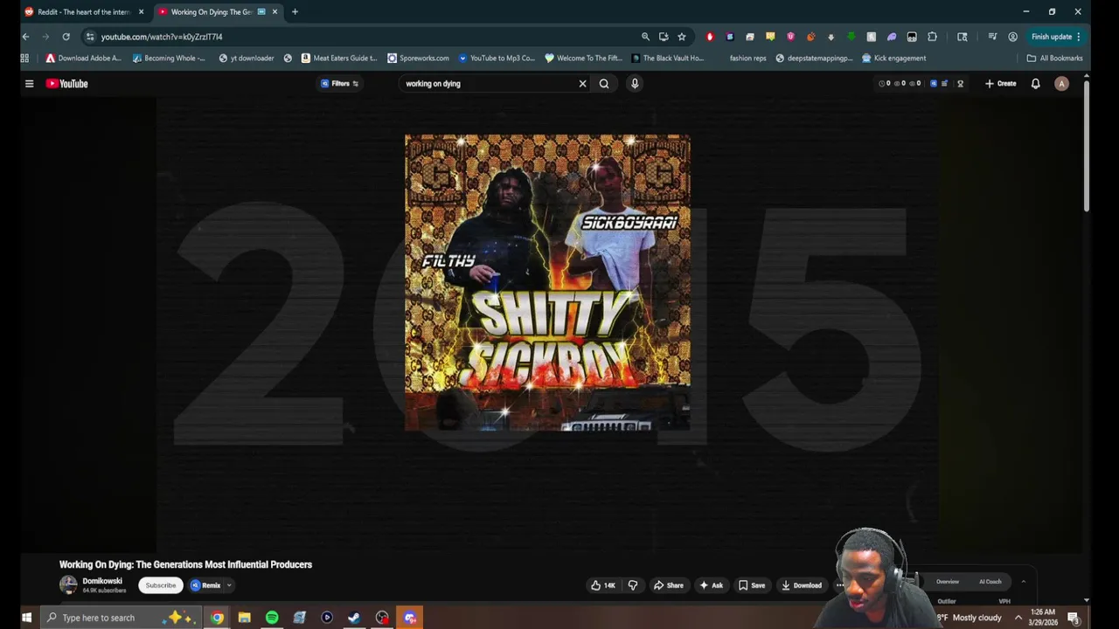Close the Working On Dying tab
1119x629 pixels.
click(x=275, y=12)
